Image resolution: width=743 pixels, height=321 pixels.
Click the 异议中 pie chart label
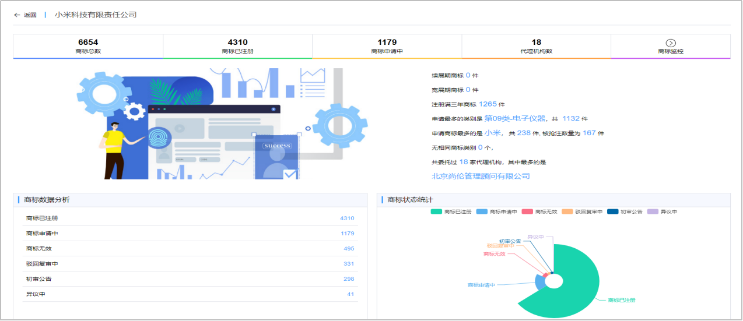pos(535,237)
